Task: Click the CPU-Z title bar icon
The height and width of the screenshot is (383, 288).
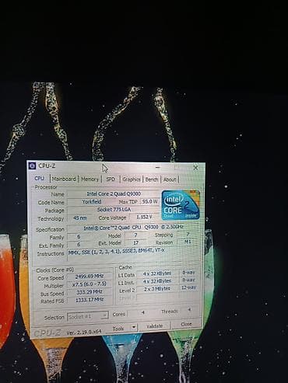Action: pos(32,165)
